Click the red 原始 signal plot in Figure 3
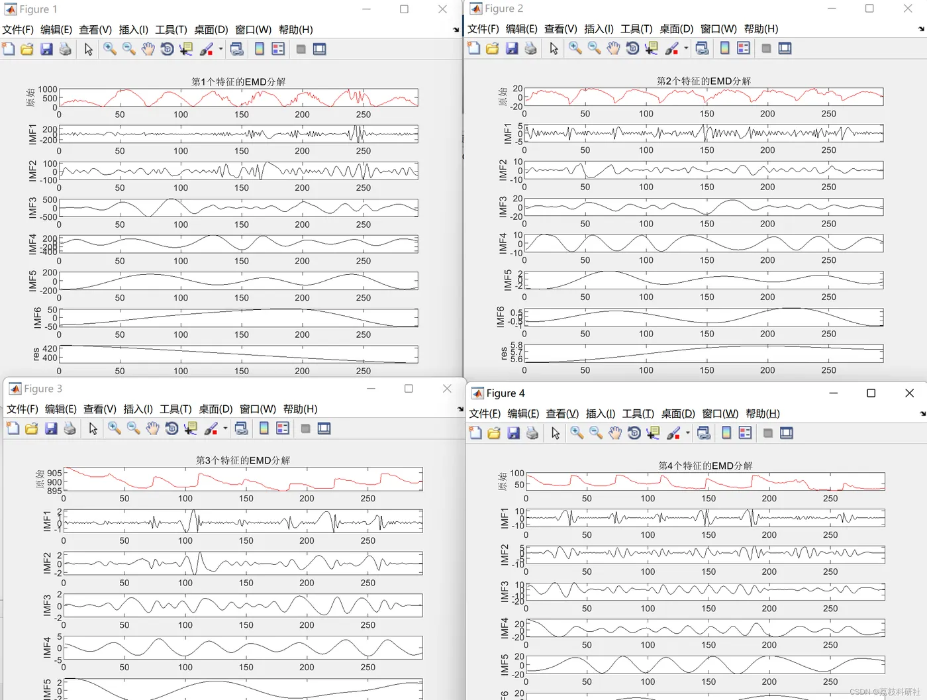The image size is (927, 700). (244, 479)
